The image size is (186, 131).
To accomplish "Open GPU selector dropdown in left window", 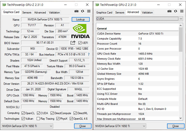I will 27,126.
